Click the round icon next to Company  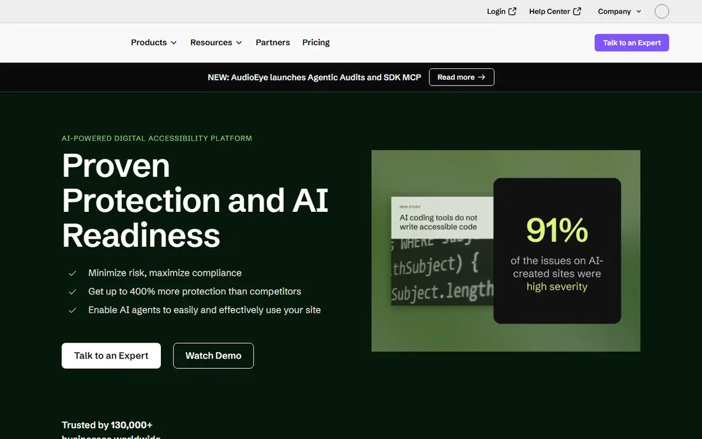coord(662,11)
